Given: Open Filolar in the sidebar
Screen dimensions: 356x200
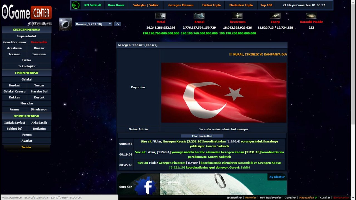Looking at the screenshot, I should point(27,60).
